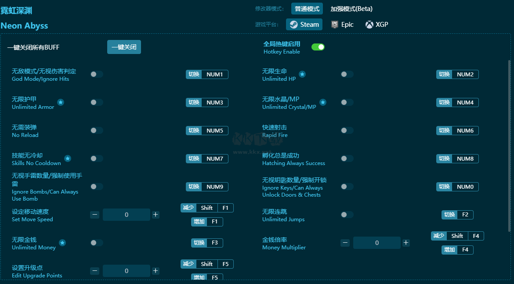The image size is (514, 284).
Task: Click the vertical scrollbar on the right
Action: tap(509, 145)
